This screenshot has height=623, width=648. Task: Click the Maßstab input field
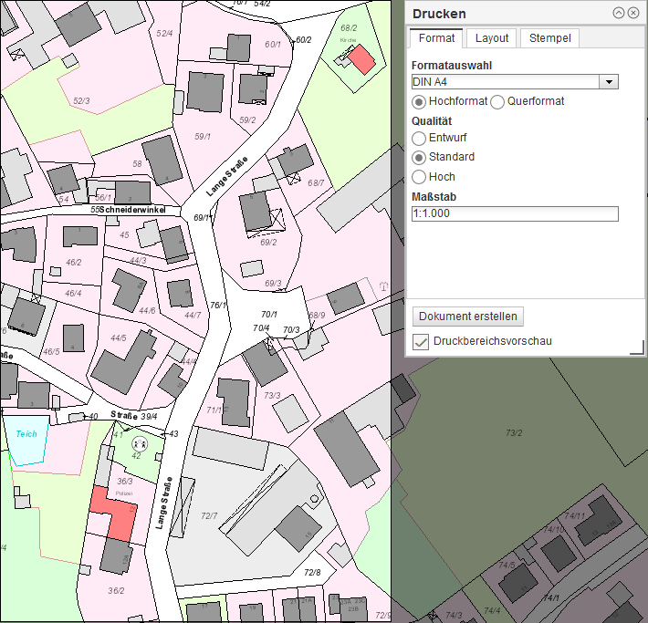click(x=515, y=214)
